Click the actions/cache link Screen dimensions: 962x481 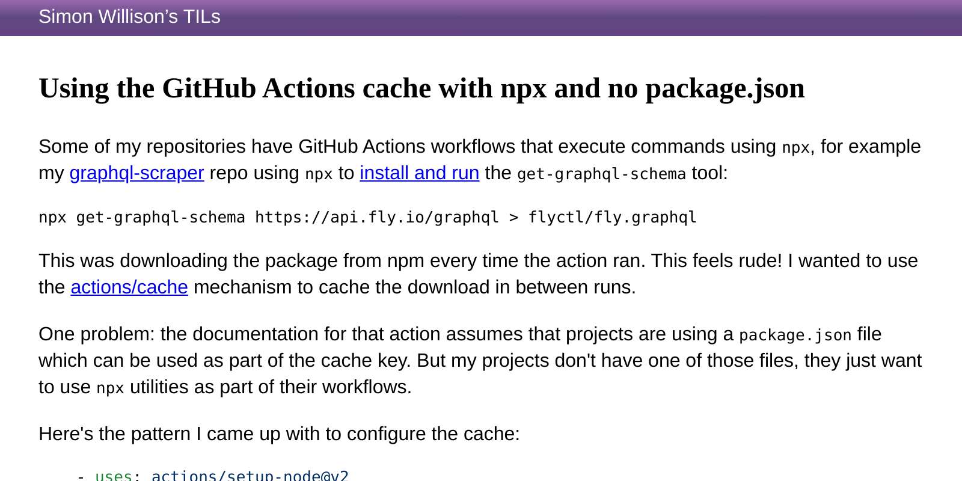coord(129,287)
